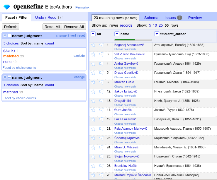Open the Permalink link
The height and width of the screenshot is (180, 217).
pos(82,7)
